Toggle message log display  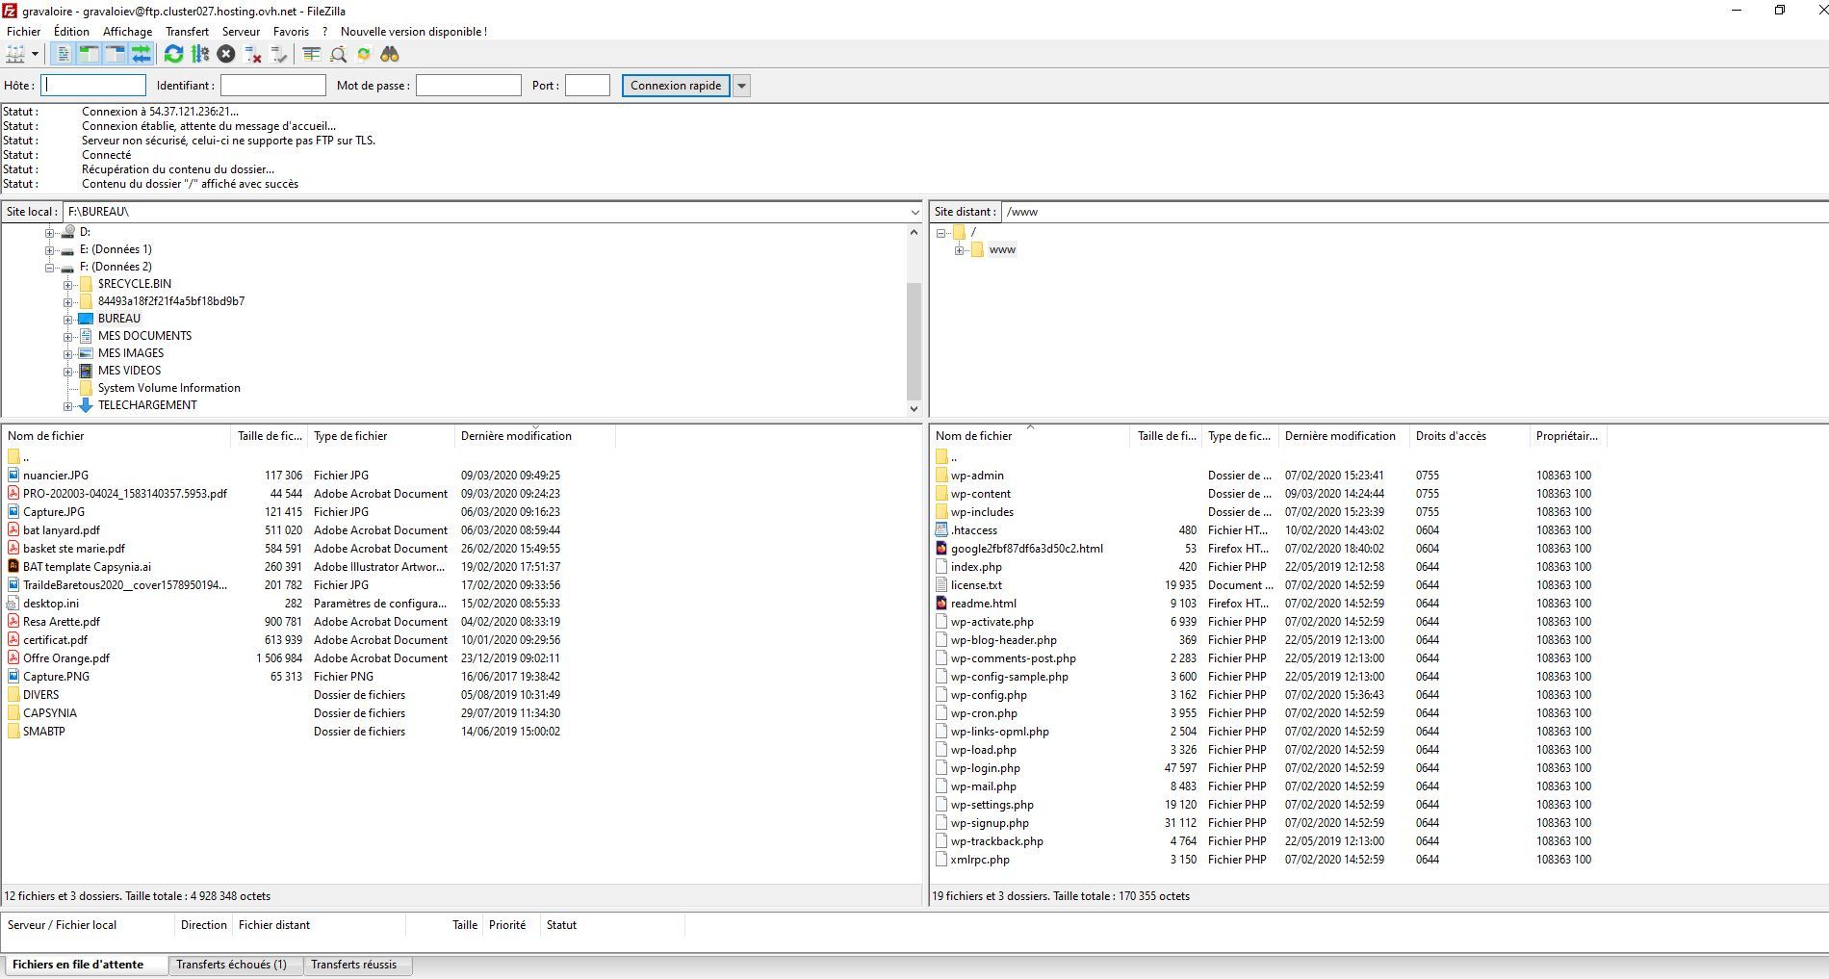pyautogui.click(x=63, y=55)
